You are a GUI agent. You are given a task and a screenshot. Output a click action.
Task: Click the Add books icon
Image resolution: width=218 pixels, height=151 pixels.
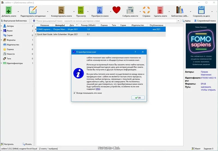click(8, 10)
